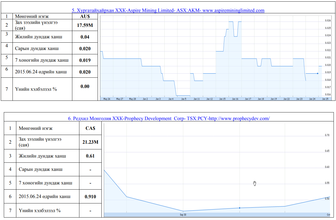Viewport: 336px width, 220px height.
Task: Click the blue data point marker near Jun 24
Action: (318, 73)
